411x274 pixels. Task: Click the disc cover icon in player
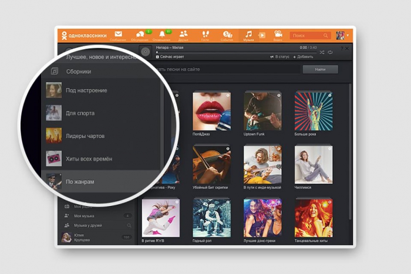coord(146,52)
